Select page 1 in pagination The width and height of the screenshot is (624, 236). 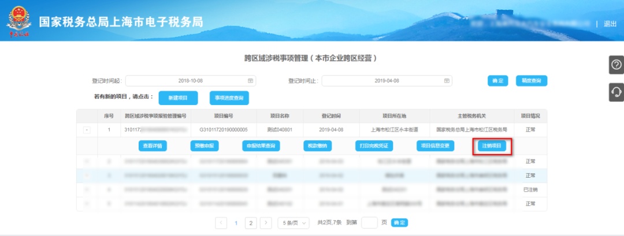[236, 223]
